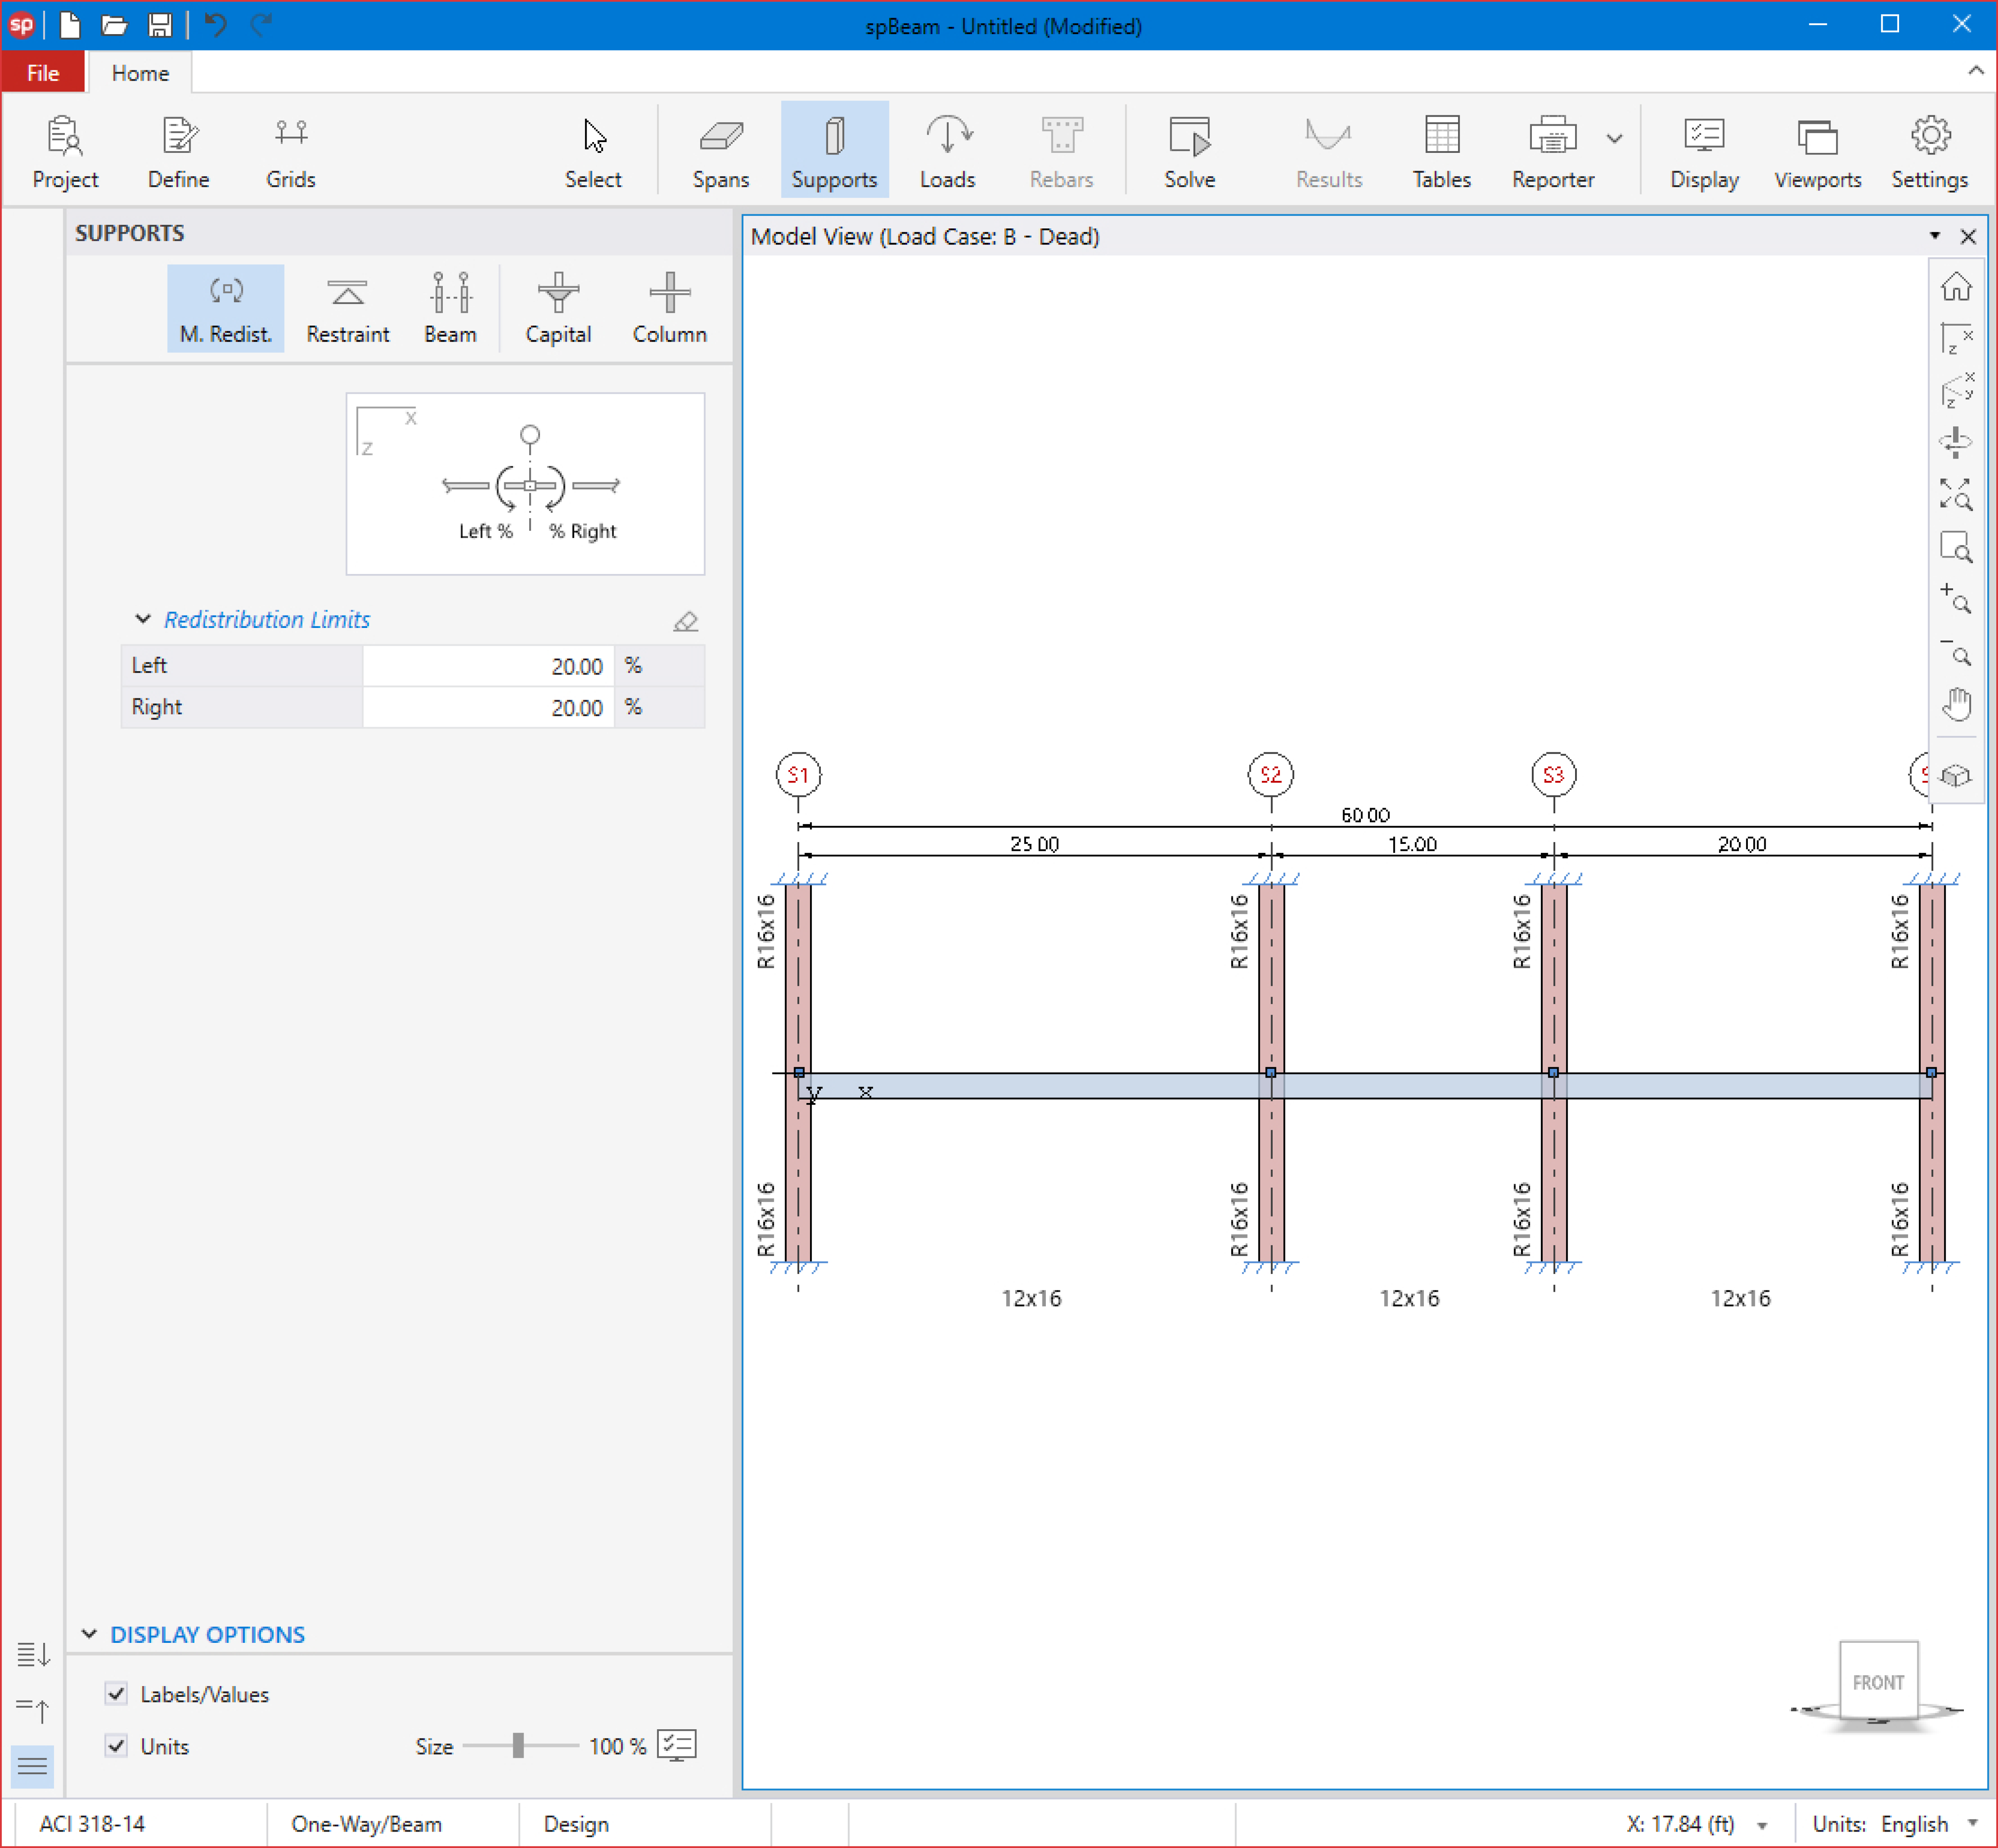Collapse the DISPLAY OPTIONS section
This screenshot has width=1998, height=1848.
pos(90,1633)
